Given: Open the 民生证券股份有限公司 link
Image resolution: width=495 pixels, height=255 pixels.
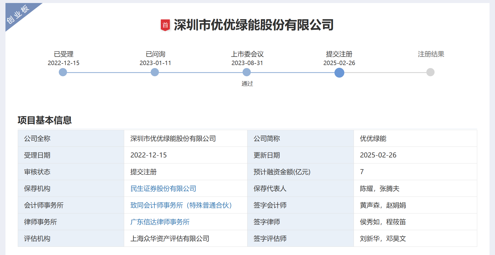Looking at the screenshot, I should (x=163, y=189).
